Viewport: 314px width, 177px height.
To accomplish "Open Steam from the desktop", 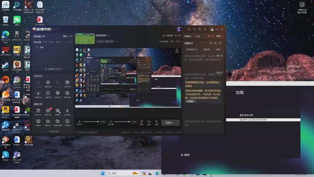I will pyautogui.click(x=5, y=66).
